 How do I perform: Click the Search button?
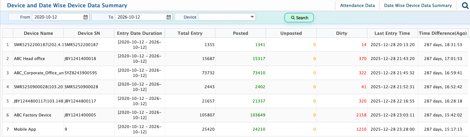point(299,18)
